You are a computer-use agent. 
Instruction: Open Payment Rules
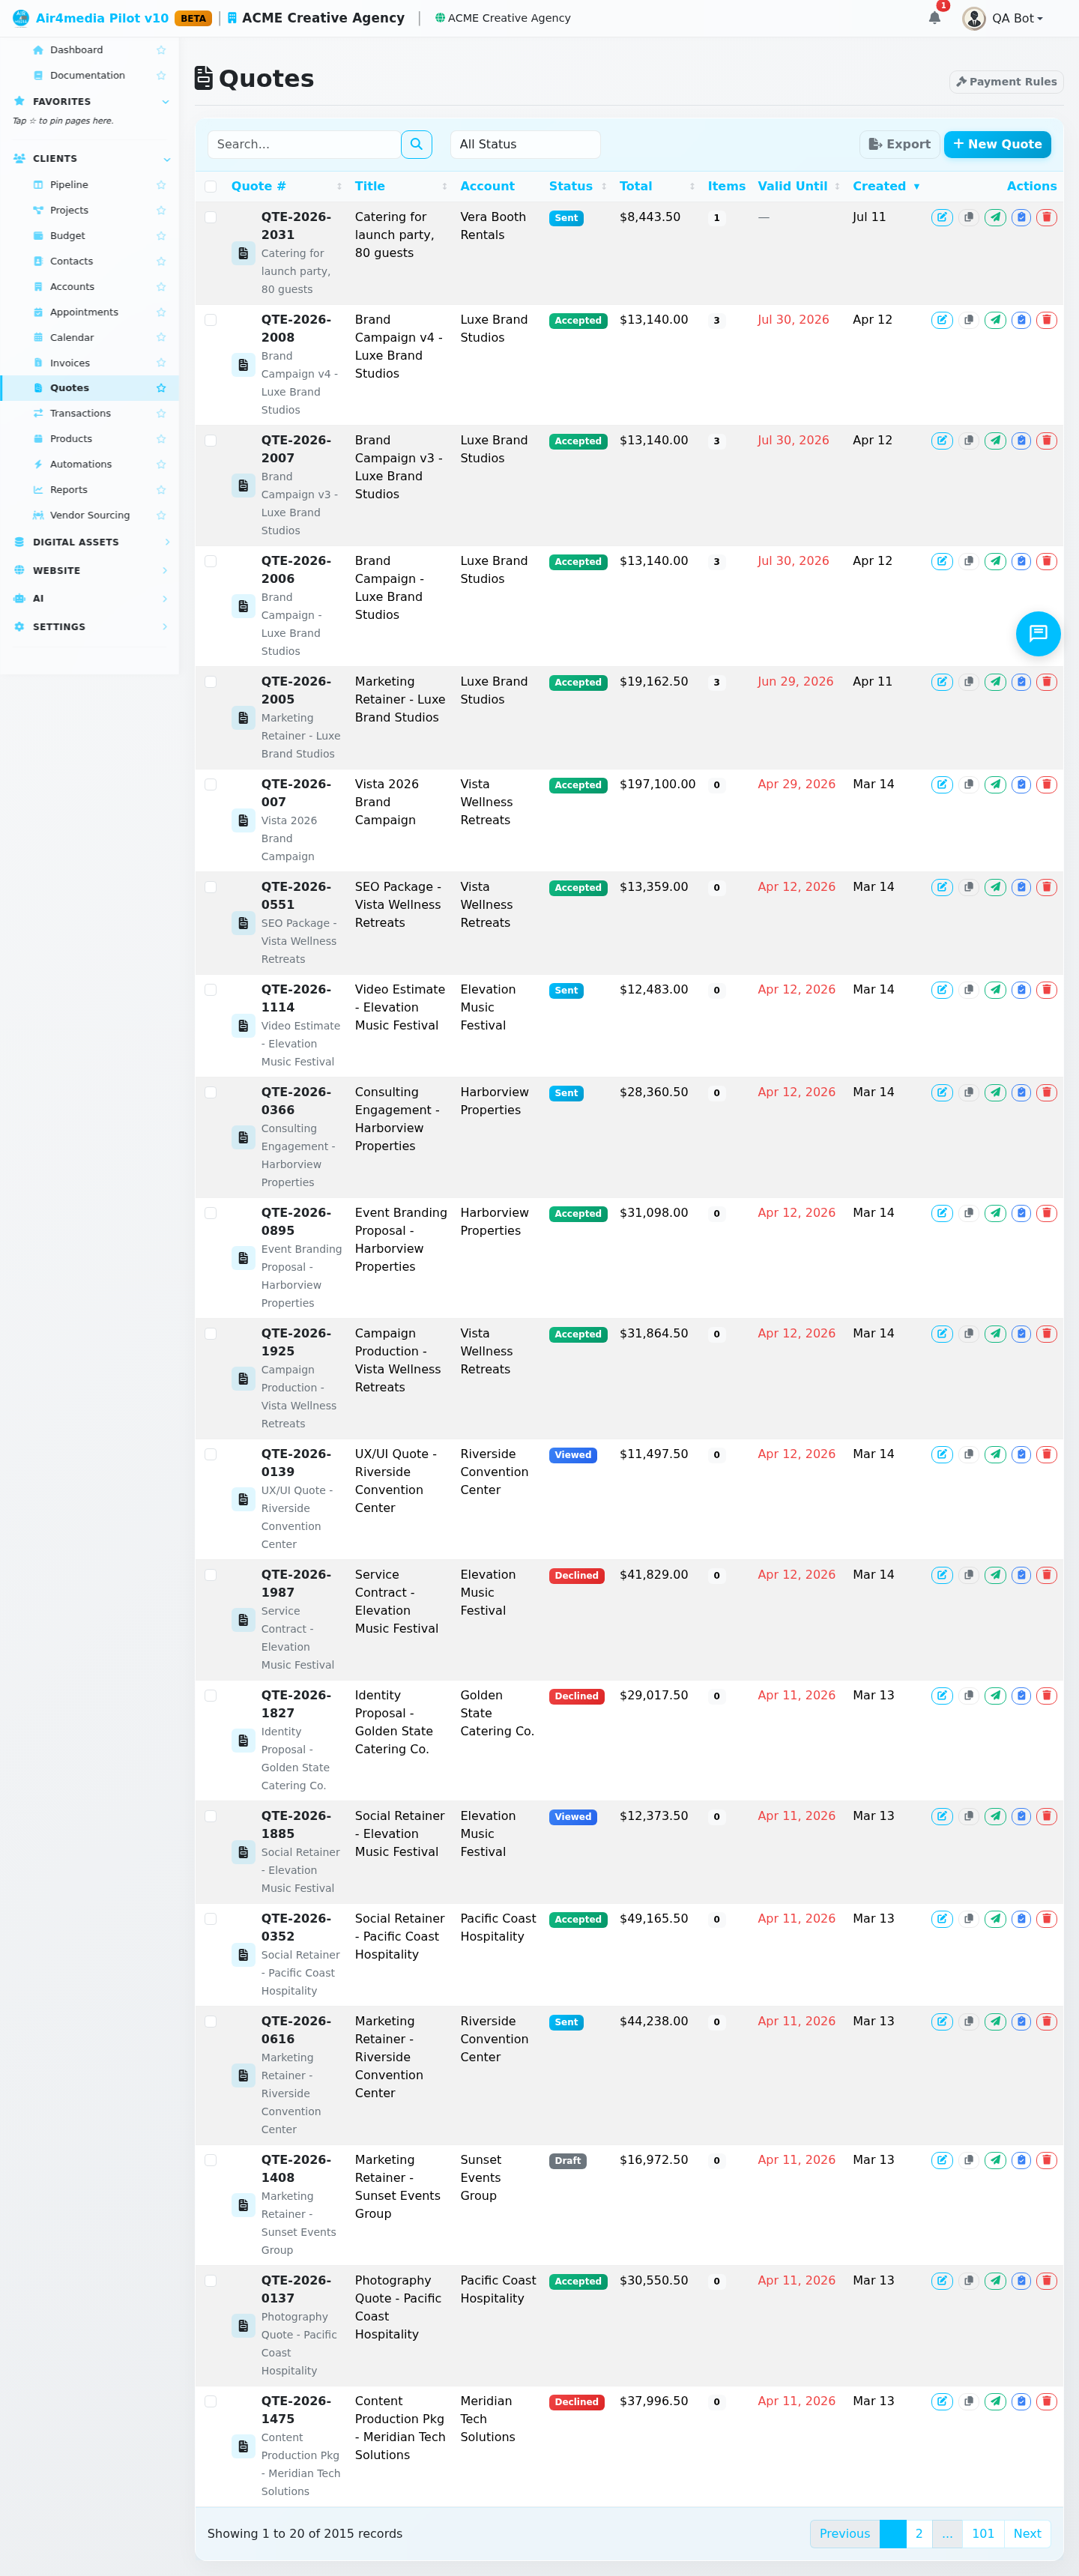1006,82
